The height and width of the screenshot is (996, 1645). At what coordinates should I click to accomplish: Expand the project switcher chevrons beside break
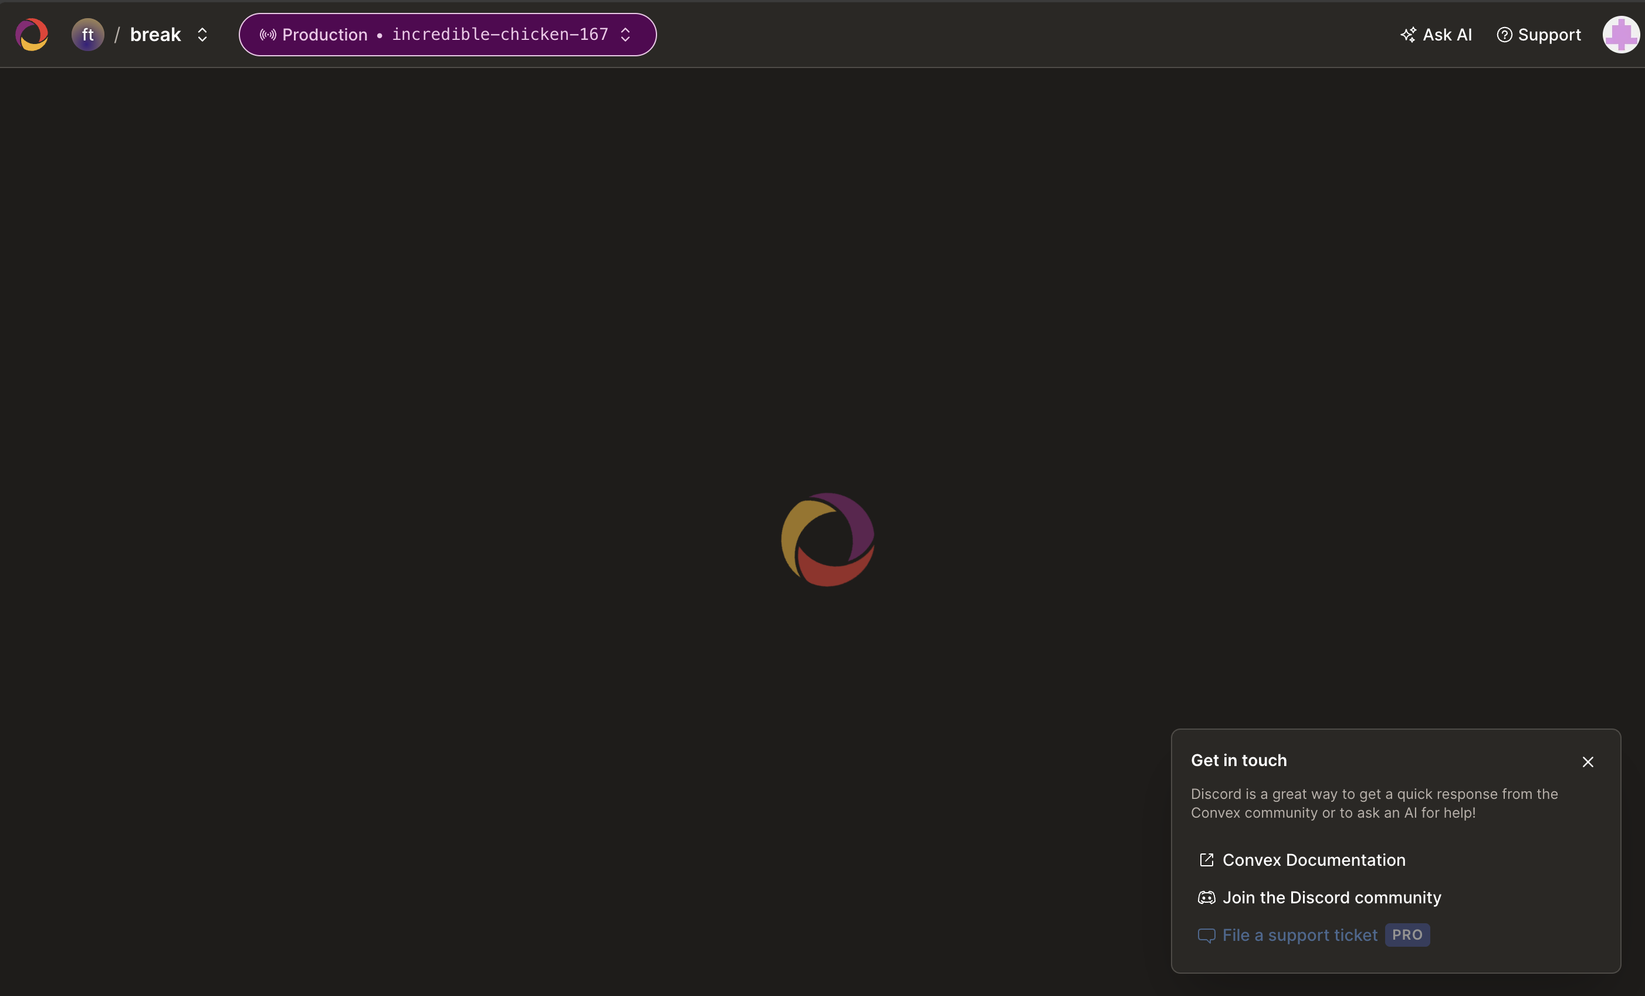pos(202,35)
